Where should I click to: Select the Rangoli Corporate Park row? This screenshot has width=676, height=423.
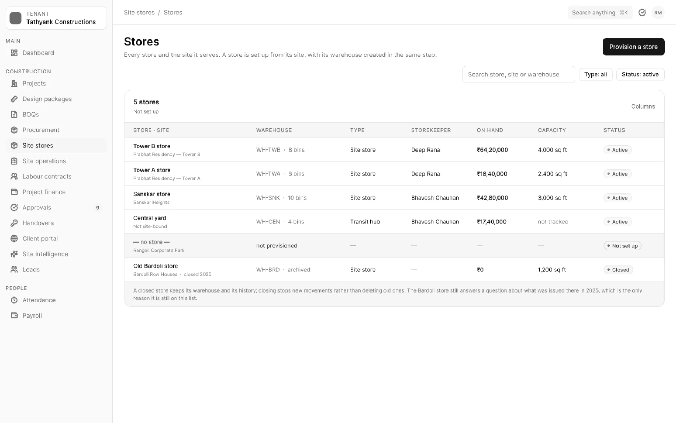click(x=394, y=246)
